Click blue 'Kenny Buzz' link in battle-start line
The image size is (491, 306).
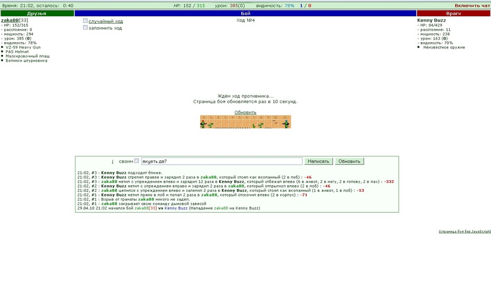click(x=176, y=208)
